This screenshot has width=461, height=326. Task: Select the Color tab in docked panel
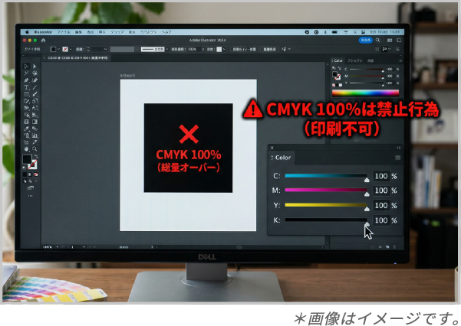pos(338,60)
